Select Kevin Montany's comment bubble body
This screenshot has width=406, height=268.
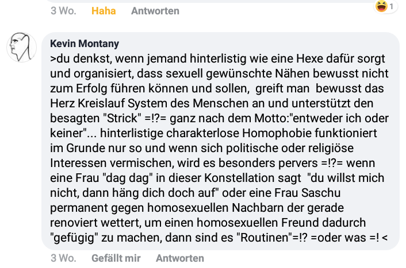(x=220, y=141)
